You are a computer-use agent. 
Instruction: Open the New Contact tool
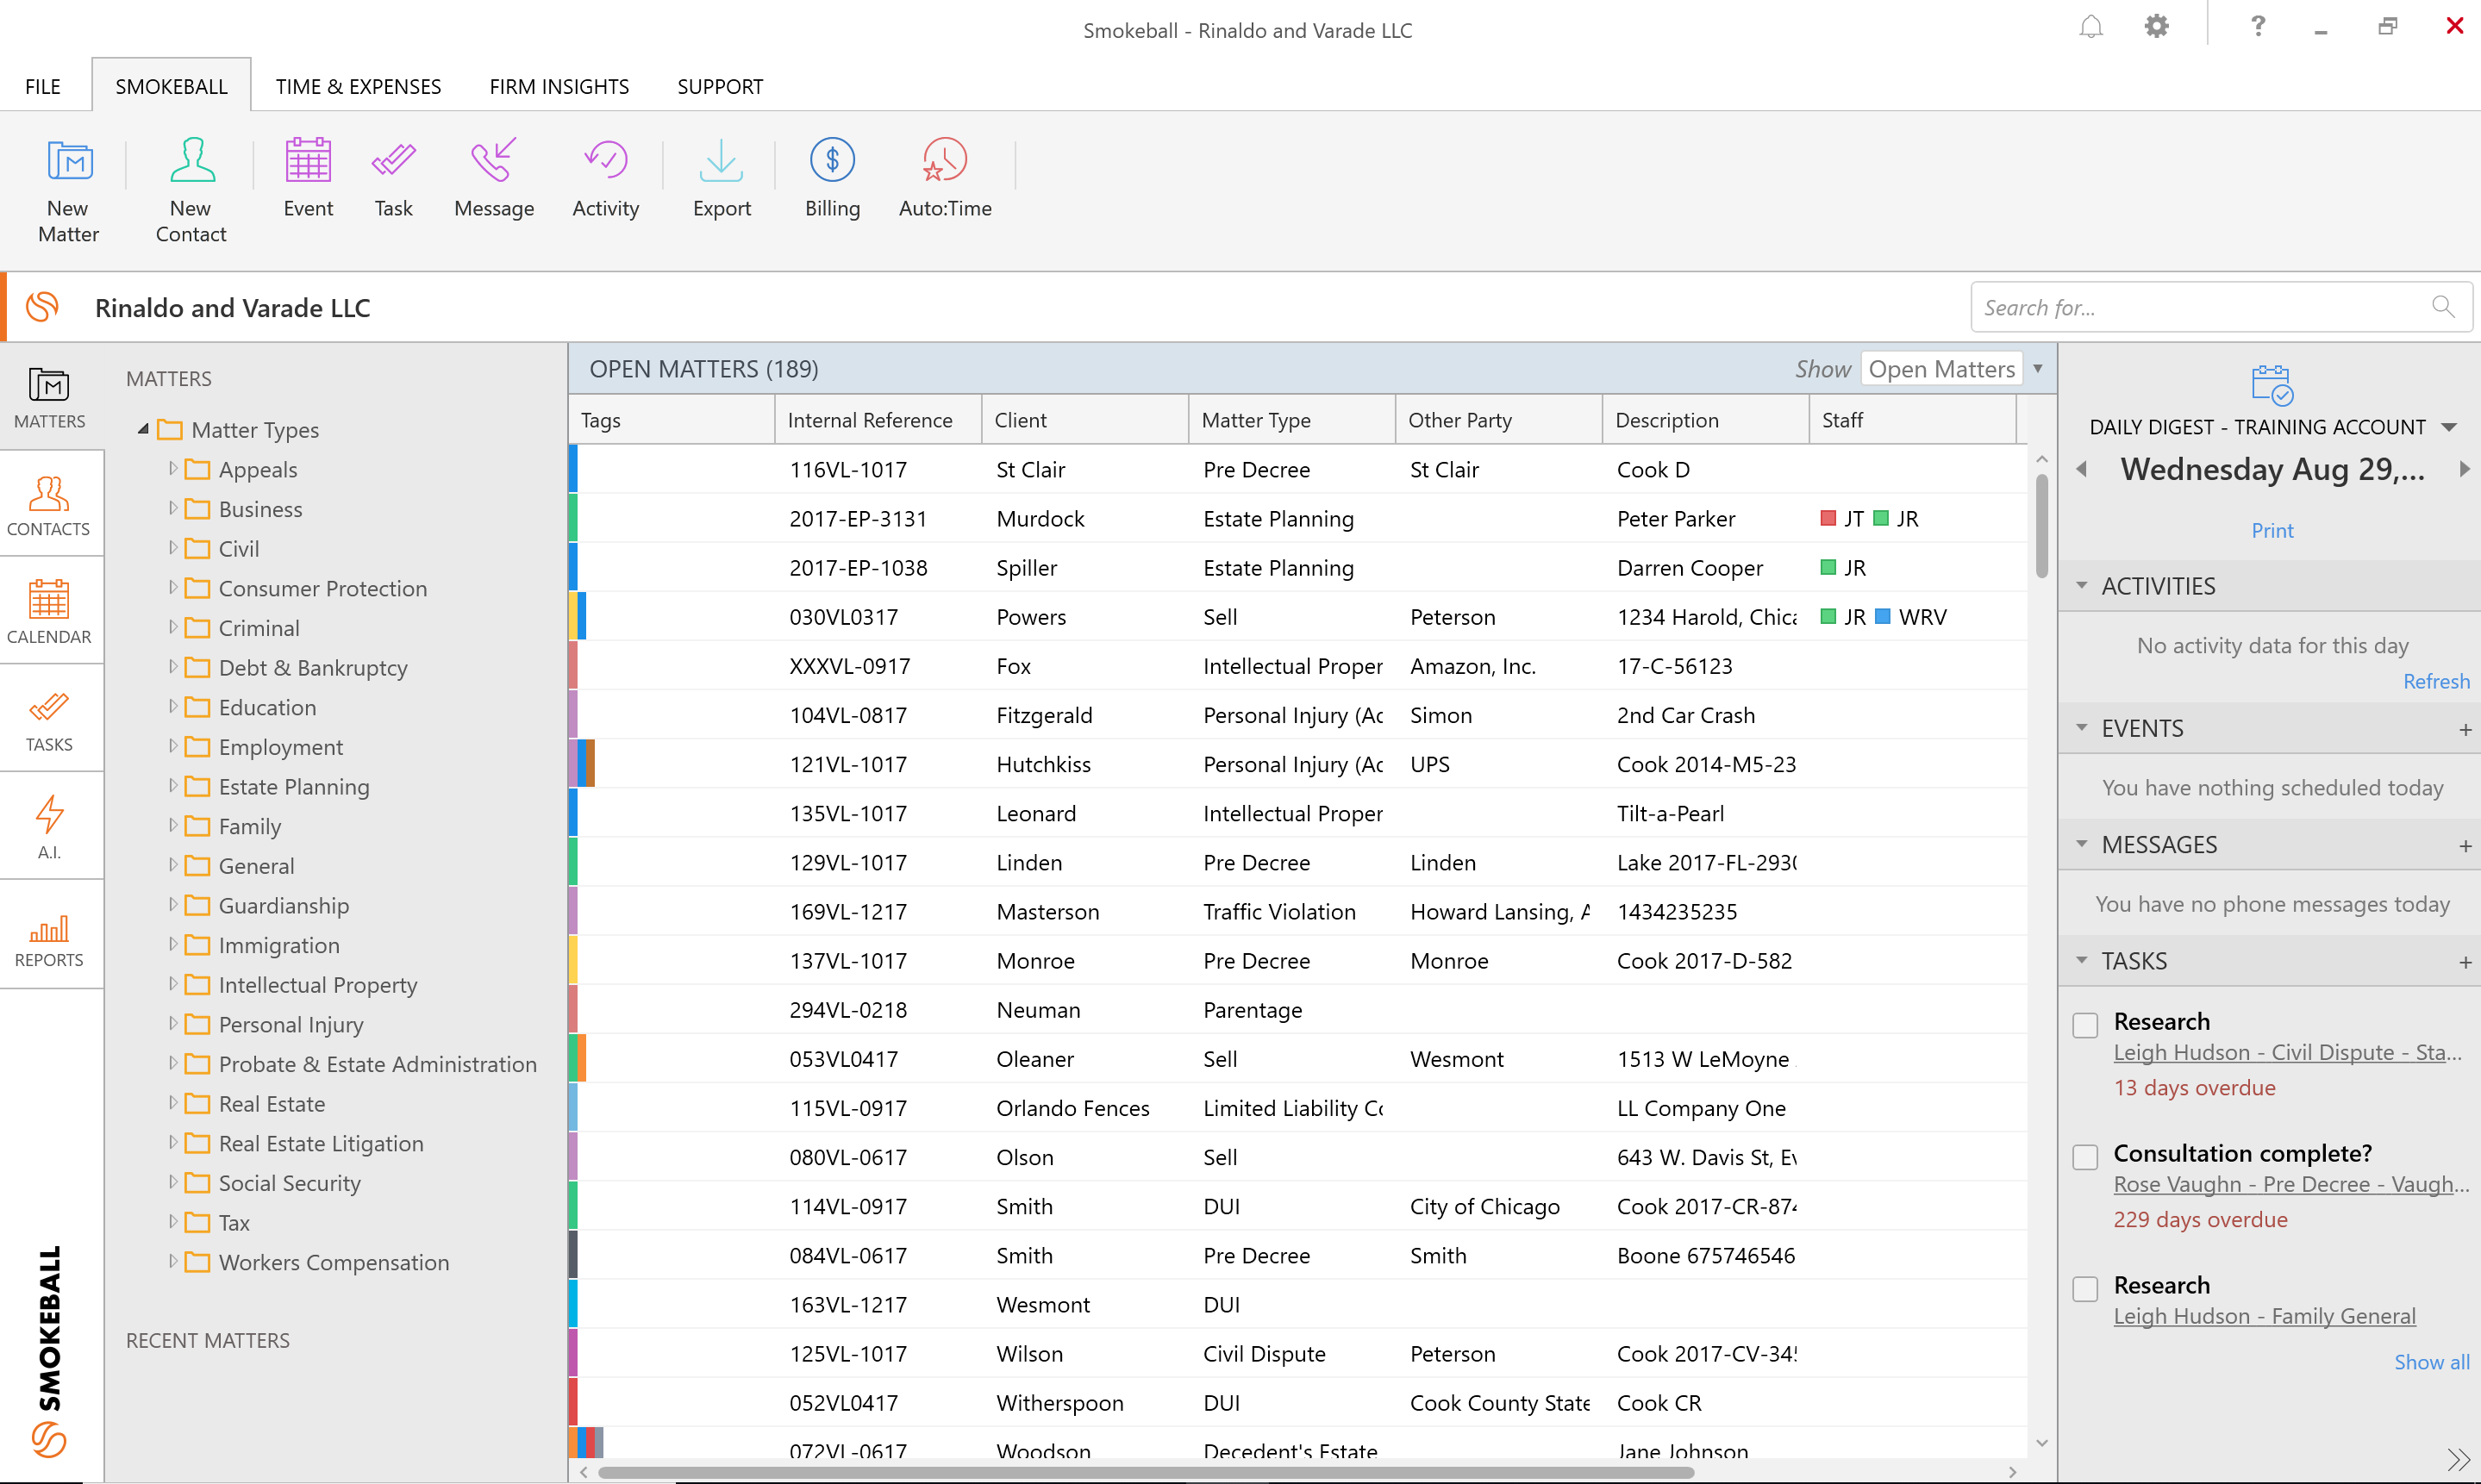pyautogui.click(x=191, y=161)
